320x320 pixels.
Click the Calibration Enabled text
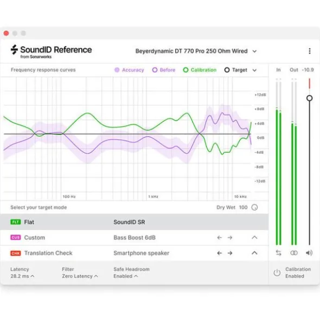[298, 273]
